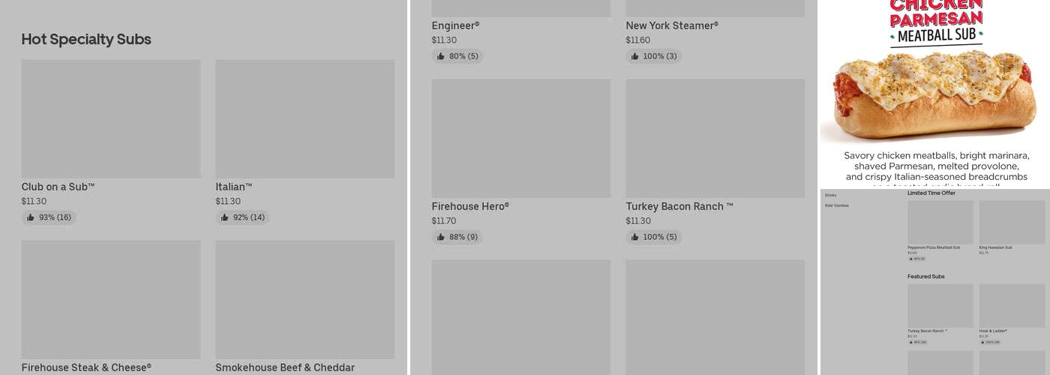The width and height of the screenshot is (1050, 375).
Task: Click thumbs-up icon under Pepperoni Pizza Meatball Sub
Action: 910,259
